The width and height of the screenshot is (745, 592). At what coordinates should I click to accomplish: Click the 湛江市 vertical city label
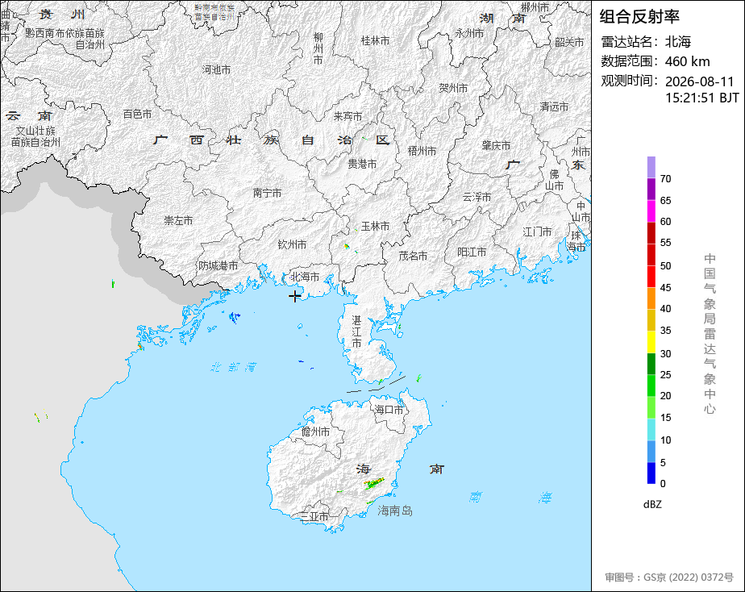click(356, 331)
